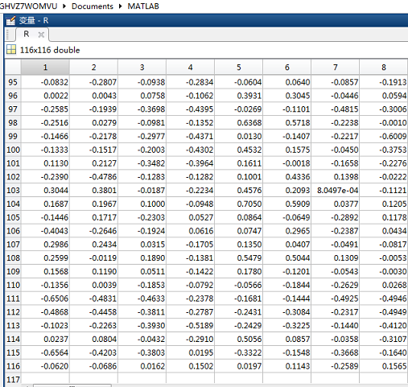This screenshot has height=387, width=408.
Task: Expand arrow before MATLAB in path
Action: click(x=120, y=6)
